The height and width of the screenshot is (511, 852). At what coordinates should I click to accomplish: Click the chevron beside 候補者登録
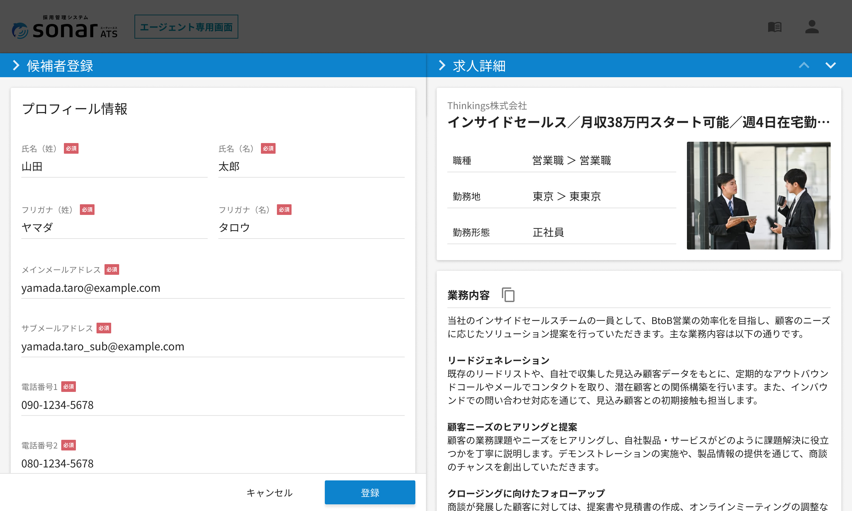(x=16, y=66)
